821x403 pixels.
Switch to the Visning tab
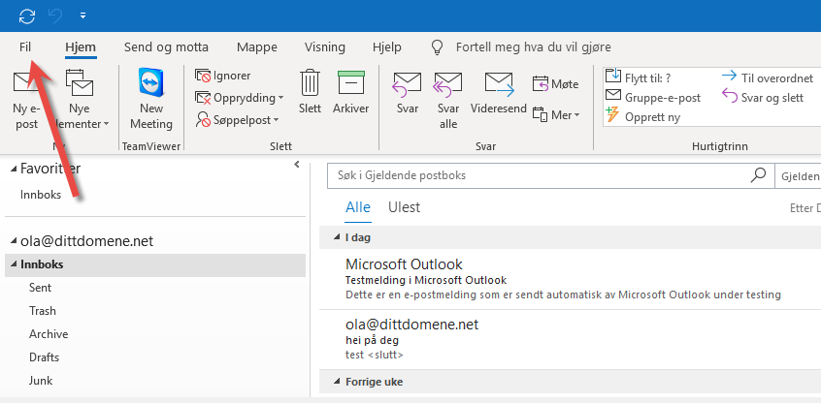click(325, 47)
